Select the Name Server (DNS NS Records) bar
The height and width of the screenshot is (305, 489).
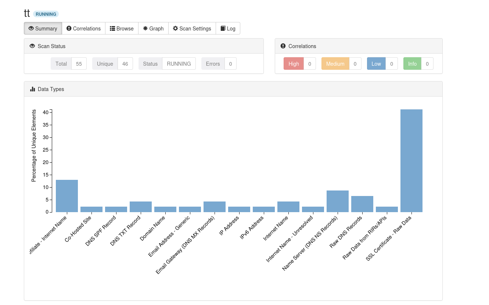tap(337, 201)
